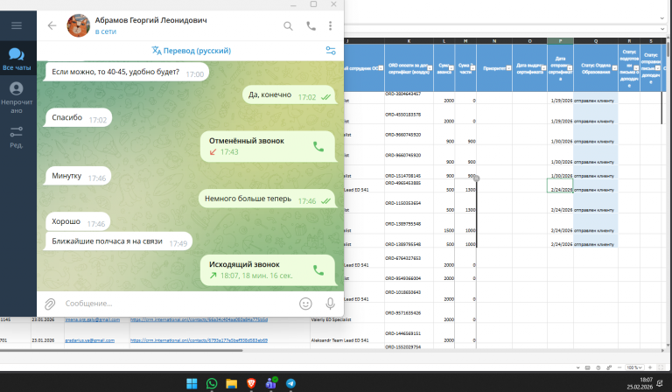Open CRM contact link in Aleksandr row

(199, 340)
